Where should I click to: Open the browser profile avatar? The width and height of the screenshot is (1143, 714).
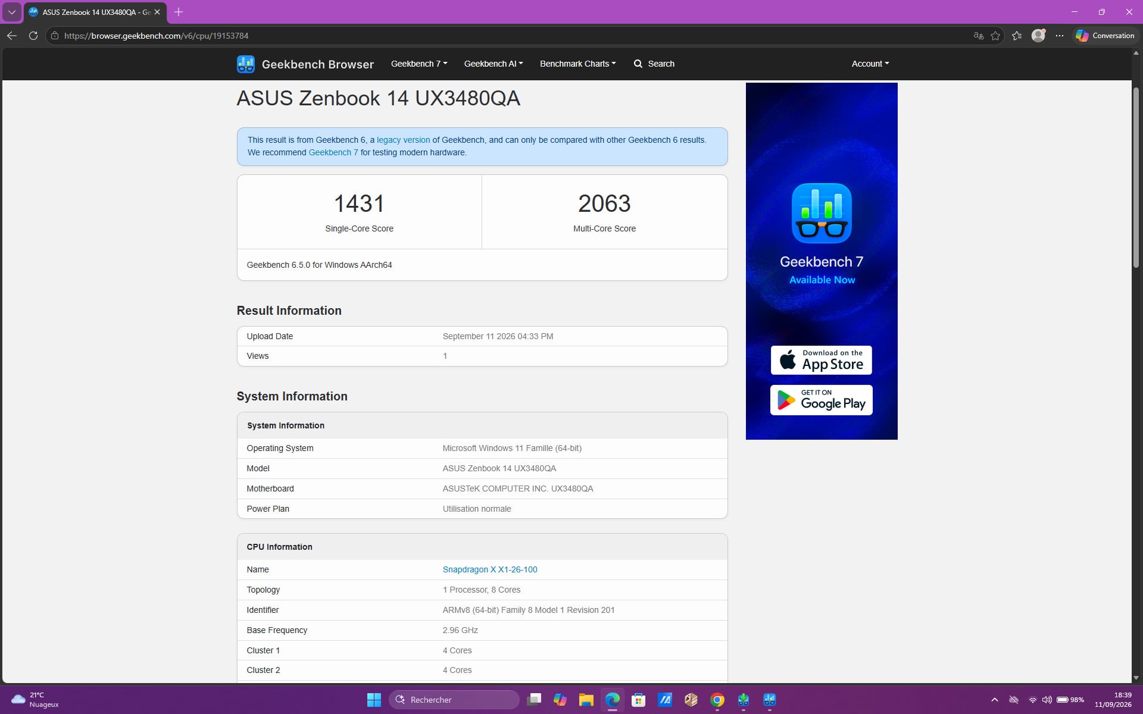[1038, 36]
